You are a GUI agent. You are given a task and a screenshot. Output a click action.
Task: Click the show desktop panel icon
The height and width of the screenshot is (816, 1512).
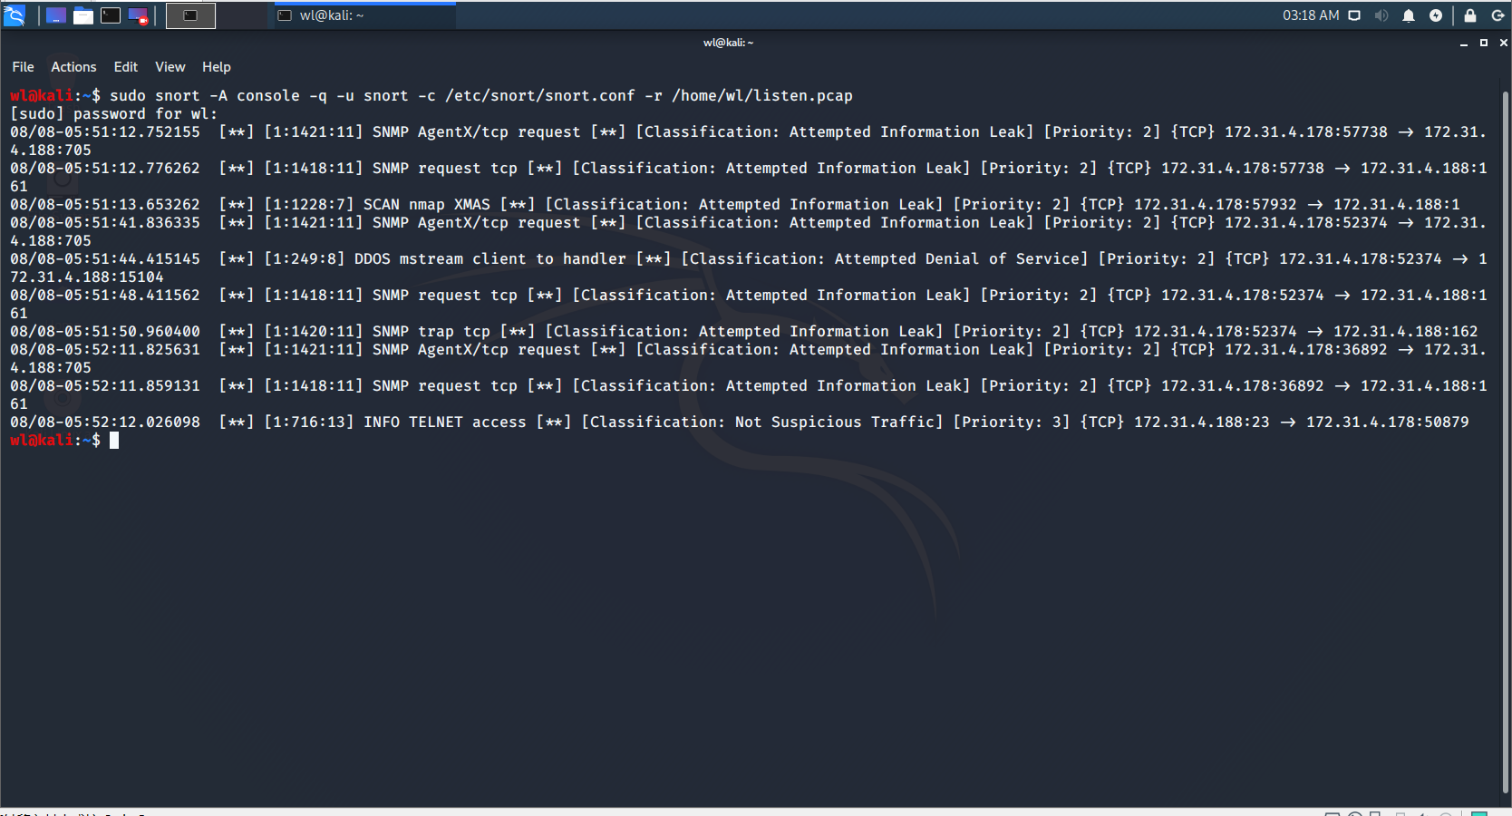[56, 15]
